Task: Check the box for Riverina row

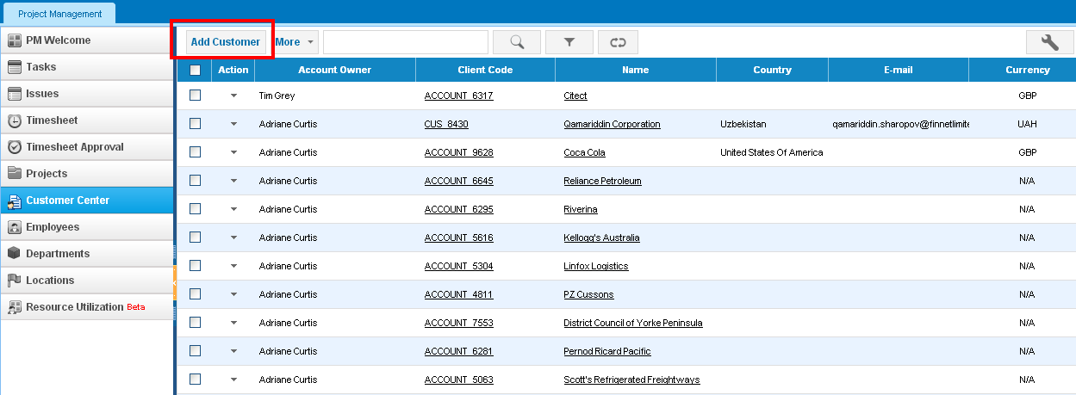Action: click(x=195, y=209)
